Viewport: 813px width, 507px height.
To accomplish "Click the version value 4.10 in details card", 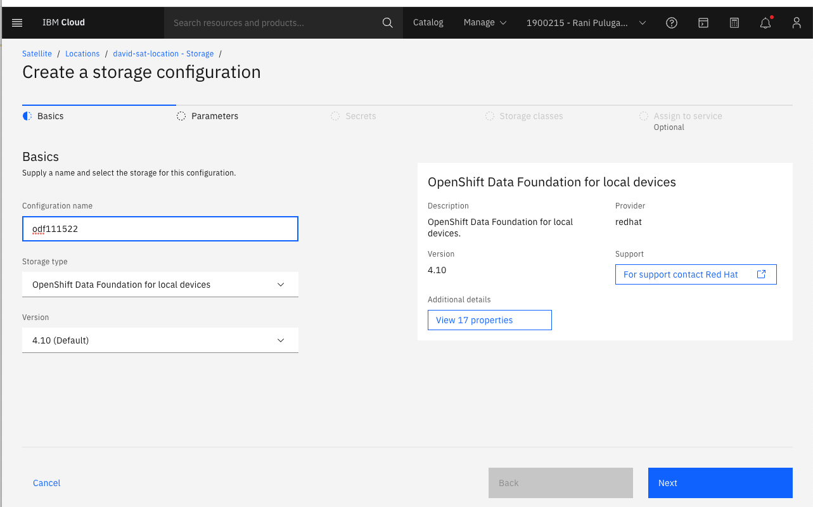I will [437, 270].
